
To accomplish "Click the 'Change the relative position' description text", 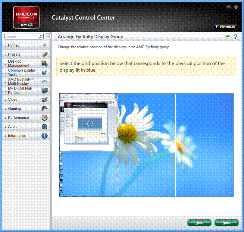I will (114, 47).
